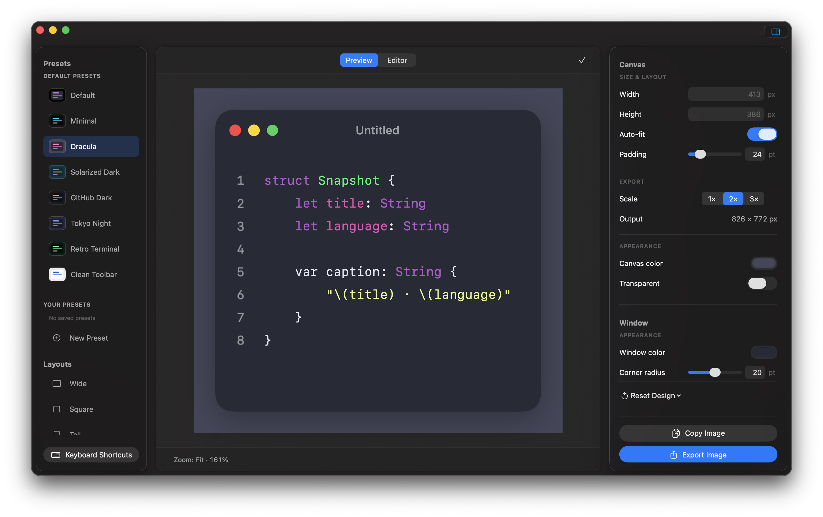Screen dimensions: 823x517
Task: Click the green dot in code window preview
Action: pos(272,131)
